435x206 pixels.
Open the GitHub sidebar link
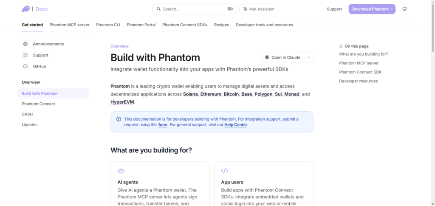tap(40, 67)
